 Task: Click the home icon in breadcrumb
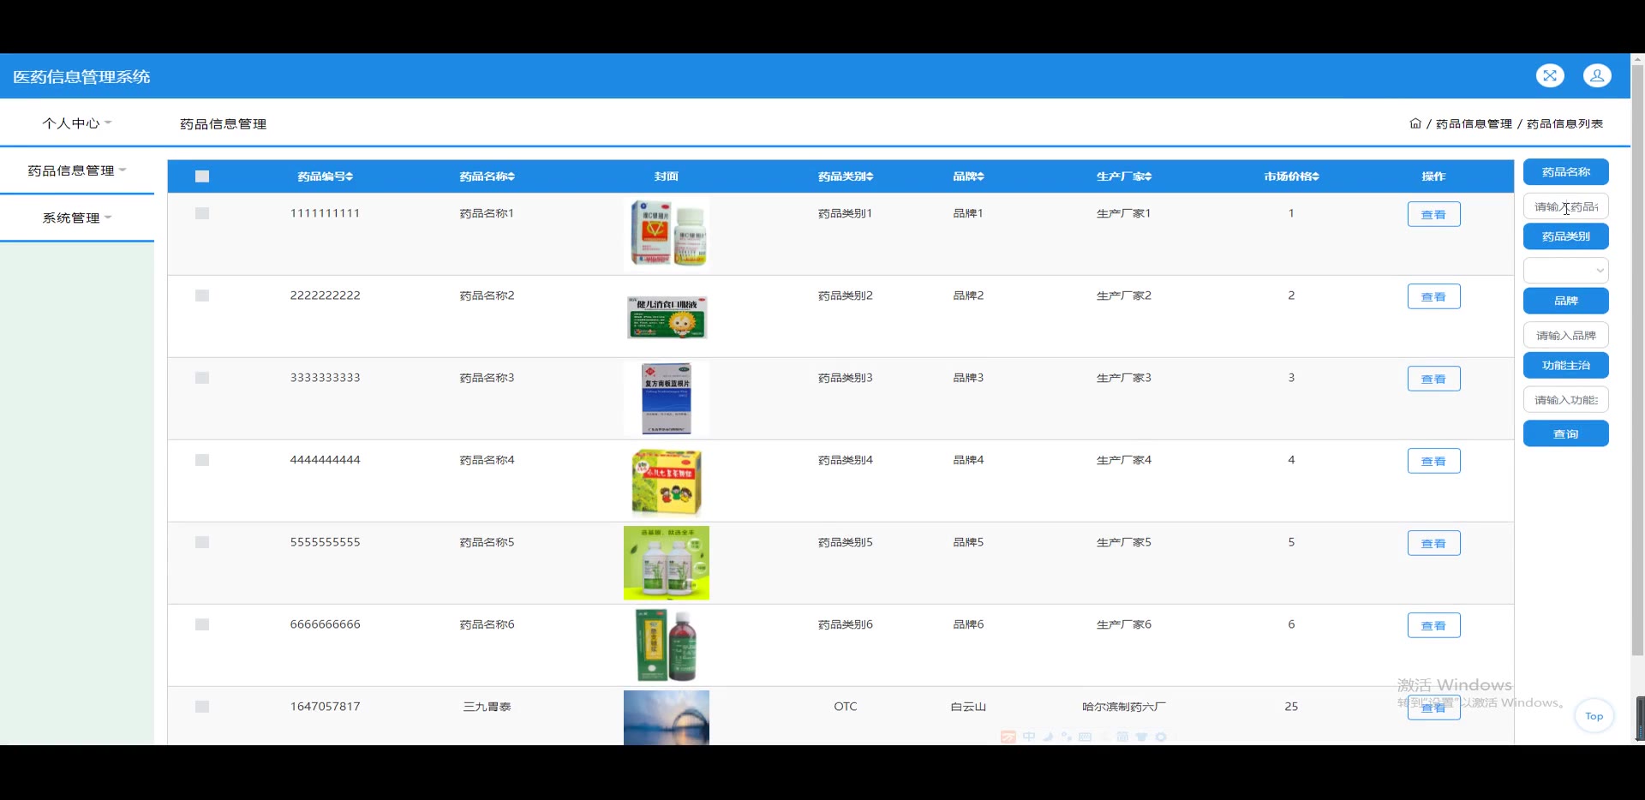1415,123
